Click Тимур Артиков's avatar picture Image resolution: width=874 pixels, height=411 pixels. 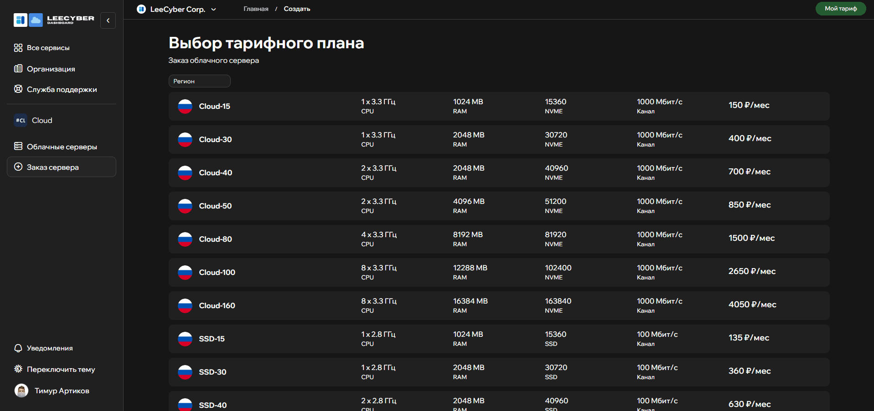point(21,391)
